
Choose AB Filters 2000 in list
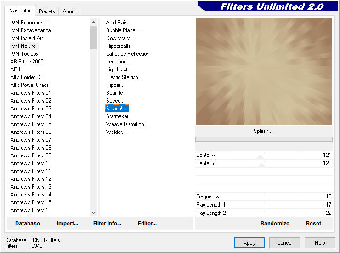pos(27,62)
